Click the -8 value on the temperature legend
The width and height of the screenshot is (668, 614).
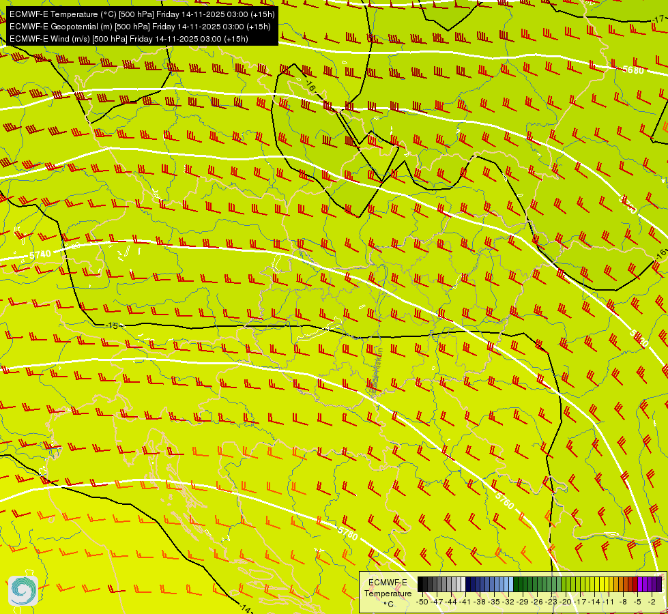tap(623, 602)
